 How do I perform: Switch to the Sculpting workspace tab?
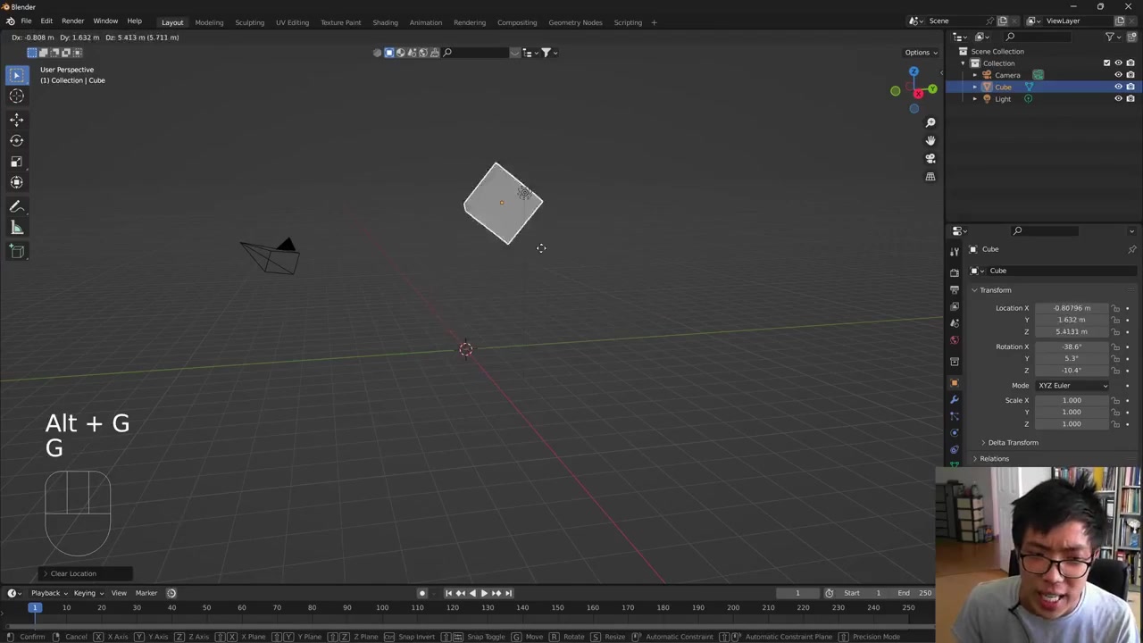tap(249, 22)
